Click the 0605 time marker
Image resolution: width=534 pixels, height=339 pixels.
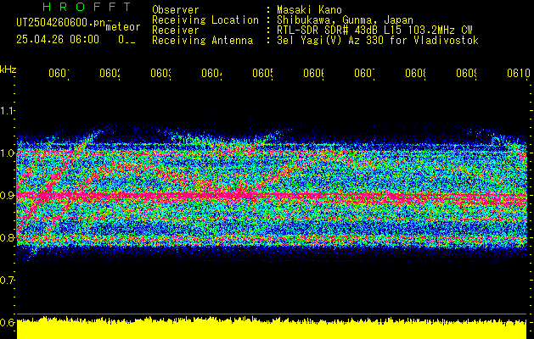click(x=262, y=73)
